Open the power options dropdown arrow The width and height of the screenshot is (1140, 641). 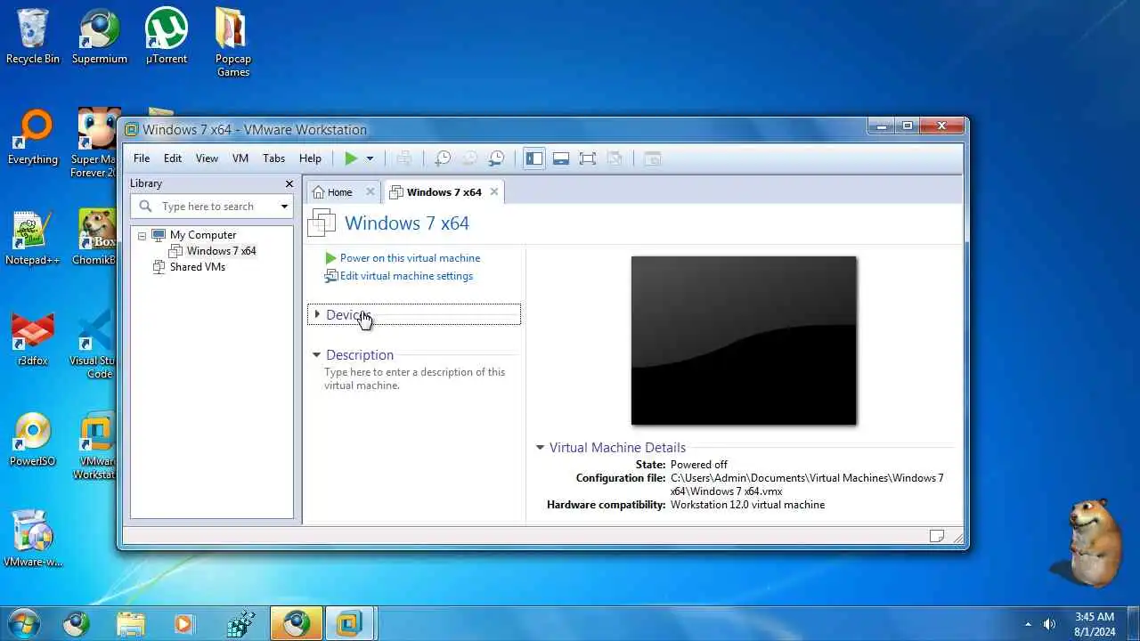click(x=370, y=158)
